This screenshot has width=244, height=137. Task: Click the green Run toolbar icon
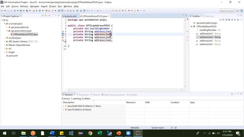click(x=21, y=11)
